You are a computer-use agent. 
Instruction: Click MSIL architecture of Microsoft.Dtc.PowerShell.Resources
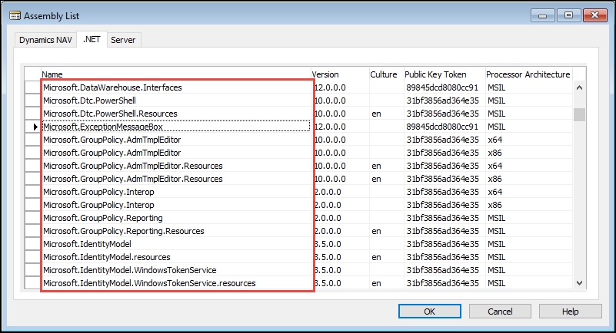coord(497,114)
